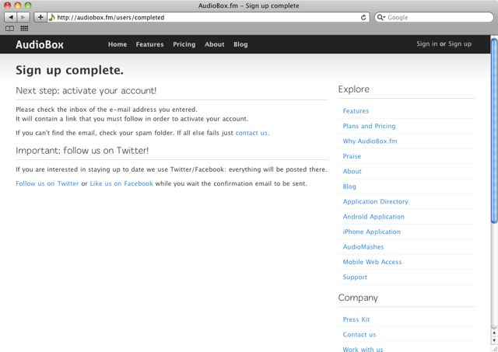Open the bookmarks book icon
Viewport: 498px width, 352px height.
coord(9,29)
